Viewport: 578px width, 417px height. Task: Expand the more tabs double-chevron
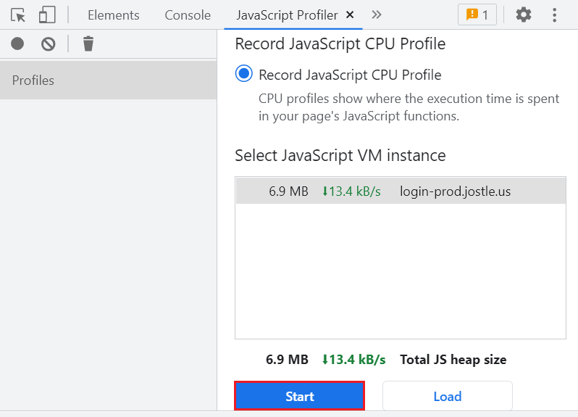[377, 15]
